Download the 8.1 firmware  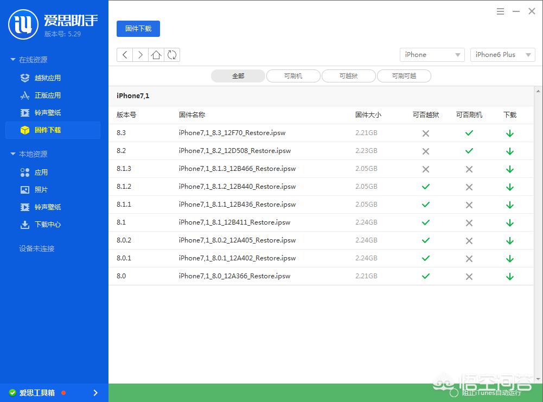pyautogui.click(x=510, y=223)
